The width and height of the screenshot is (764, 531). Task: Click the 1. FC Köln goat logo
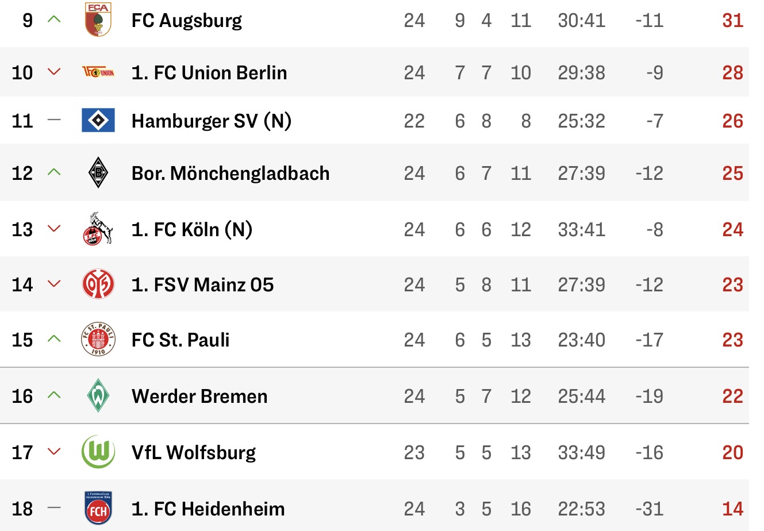98,229
